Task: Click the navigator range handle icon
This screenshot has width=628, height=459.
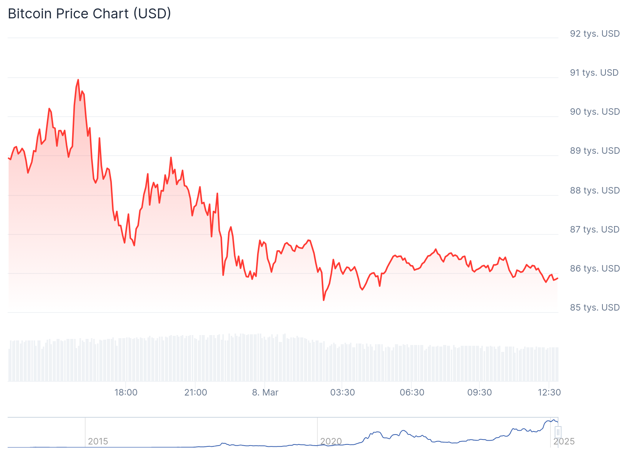Action: 558,432
